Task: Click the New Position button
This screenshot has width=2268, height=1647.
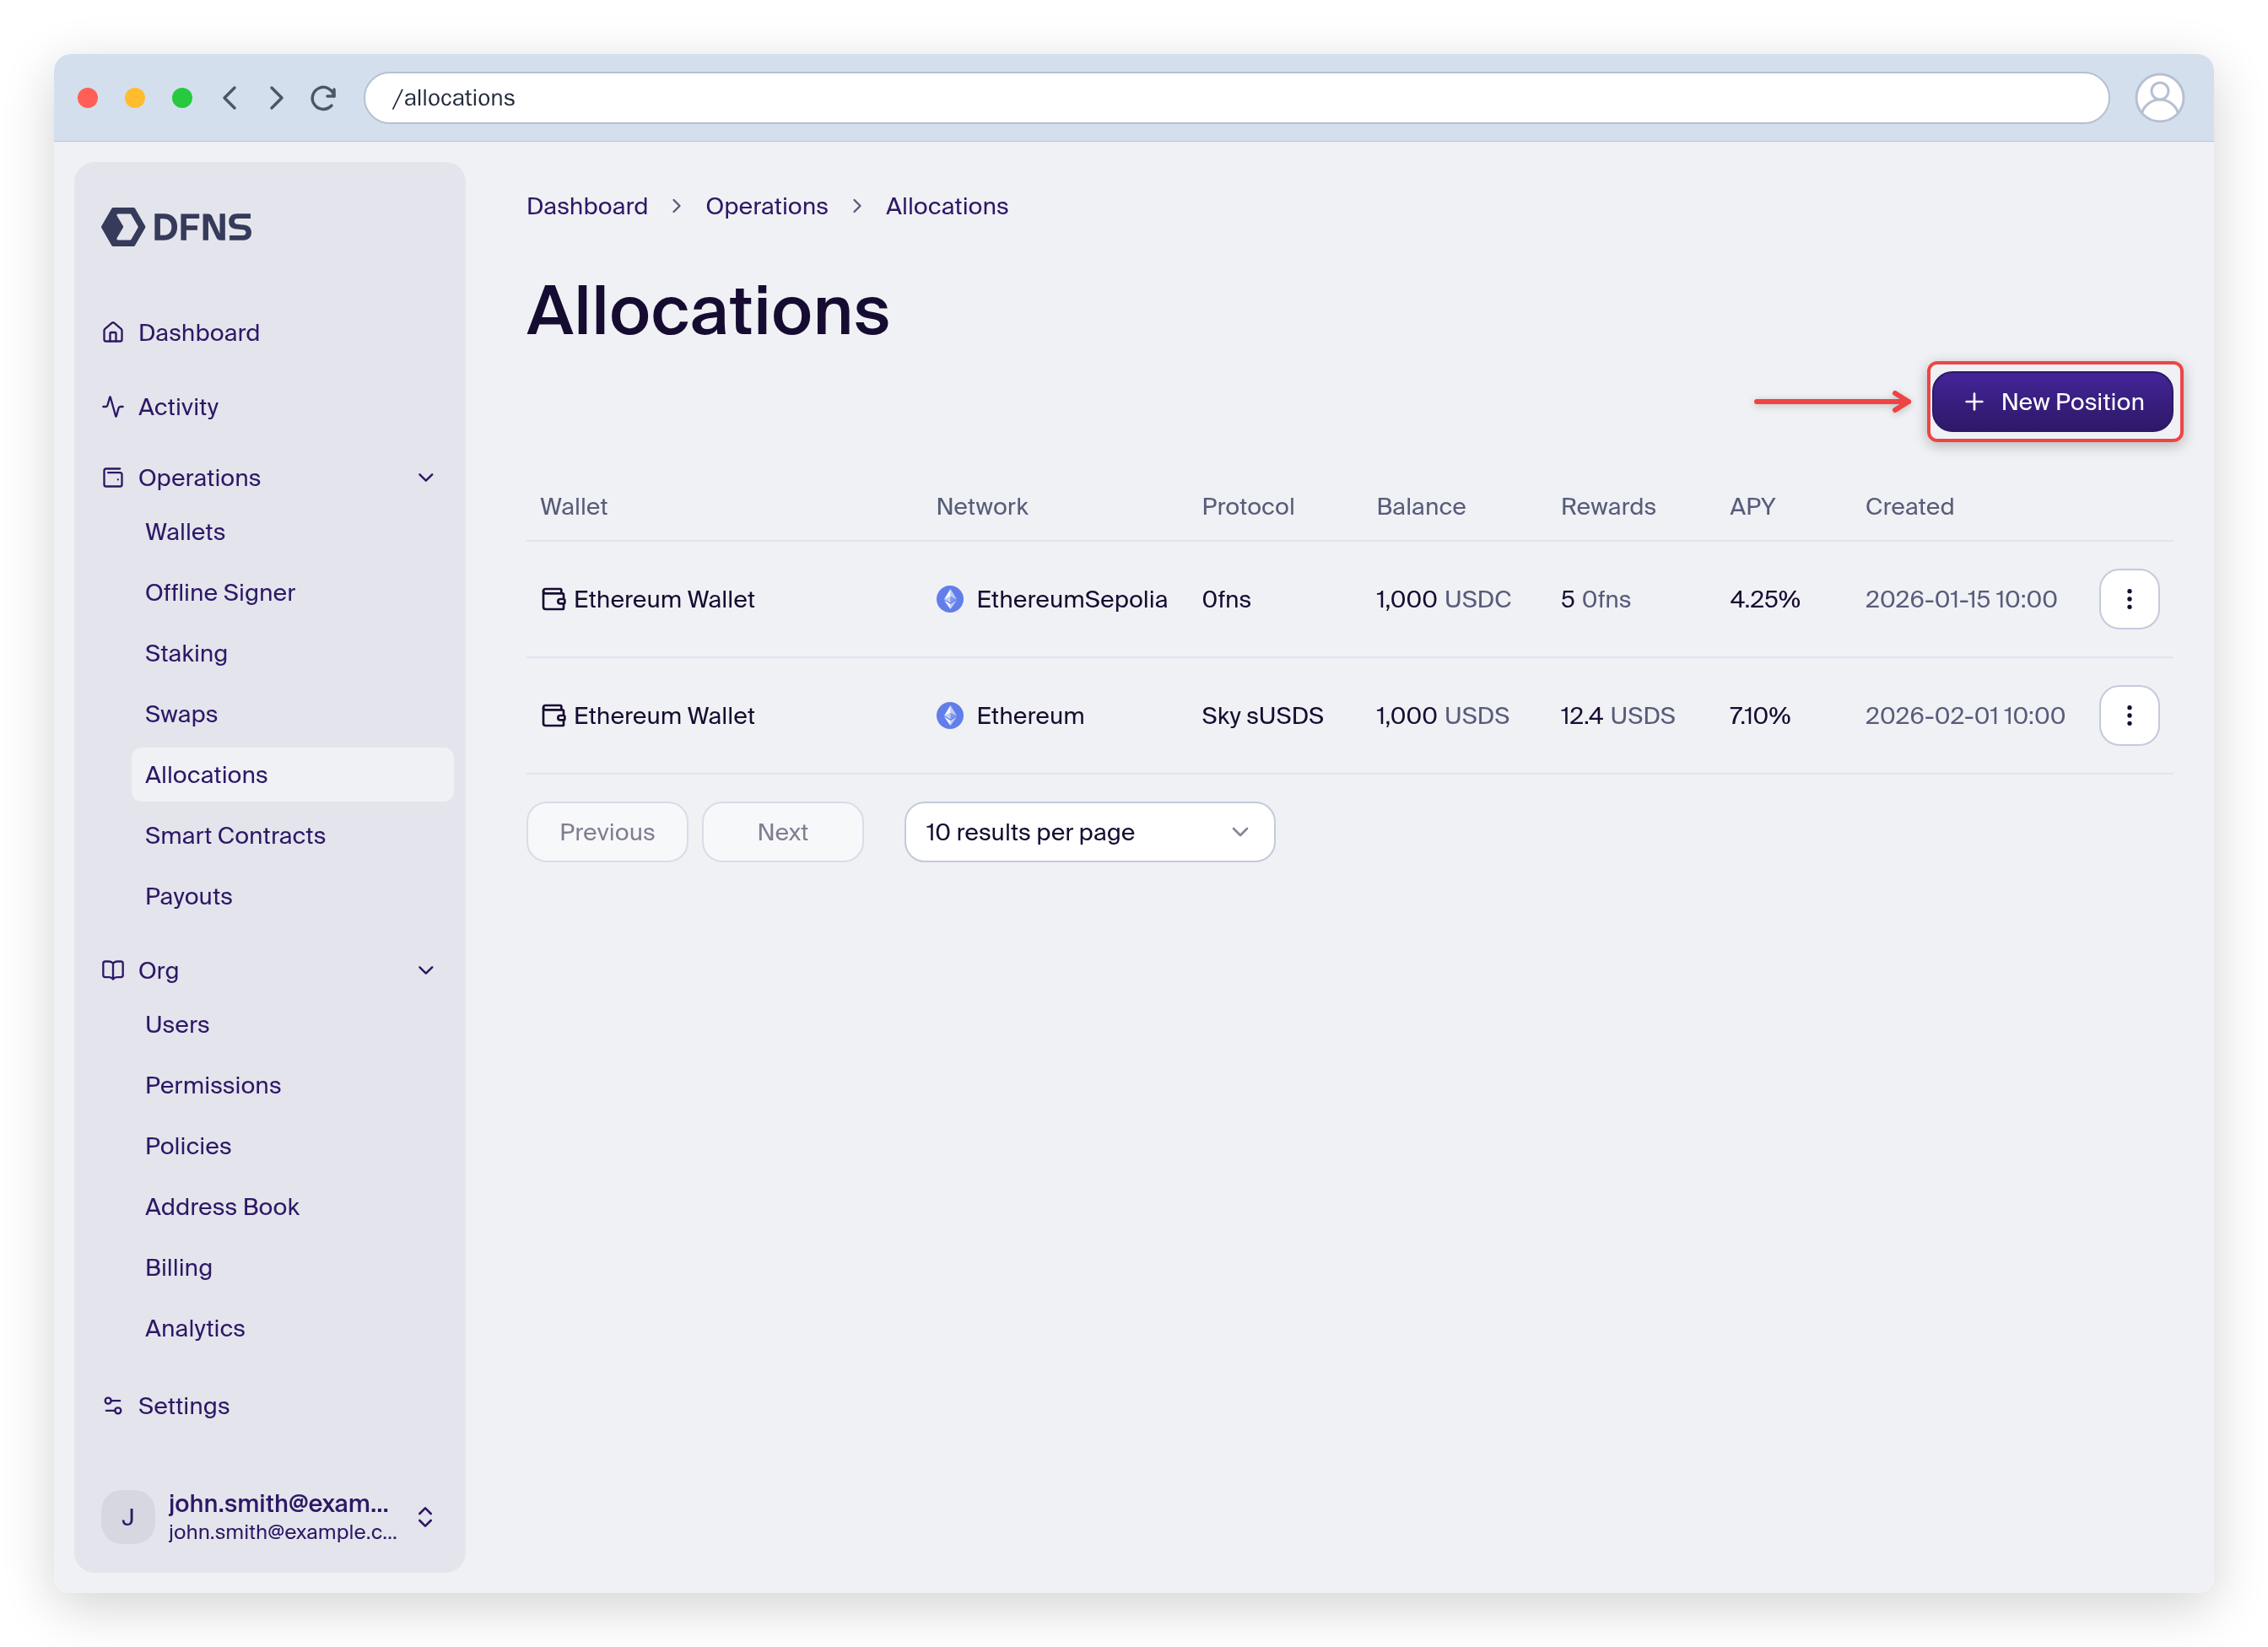Action: click(2052, 401)
